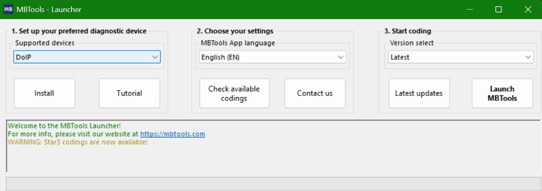This screenshot has height=191, width=542.
Task: Click the MB logo icon in title bar
Action: (8, 9)
